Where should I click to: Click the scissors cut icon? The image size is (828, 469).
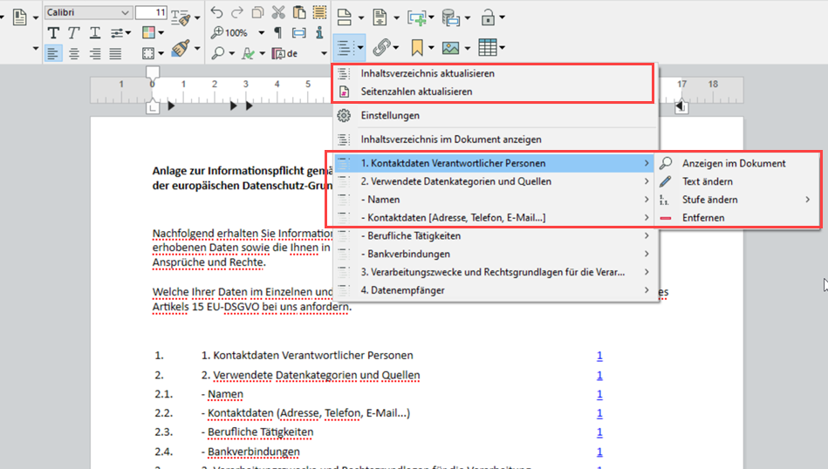(278, 12)
